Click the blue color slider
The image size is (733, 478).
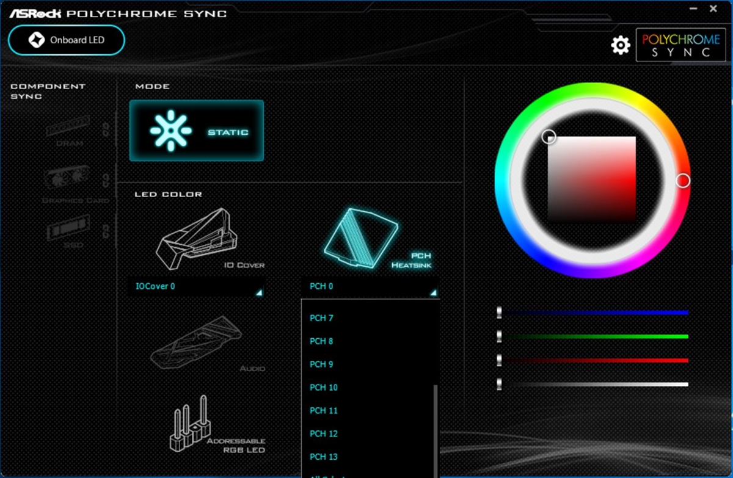tap(593, 313)
